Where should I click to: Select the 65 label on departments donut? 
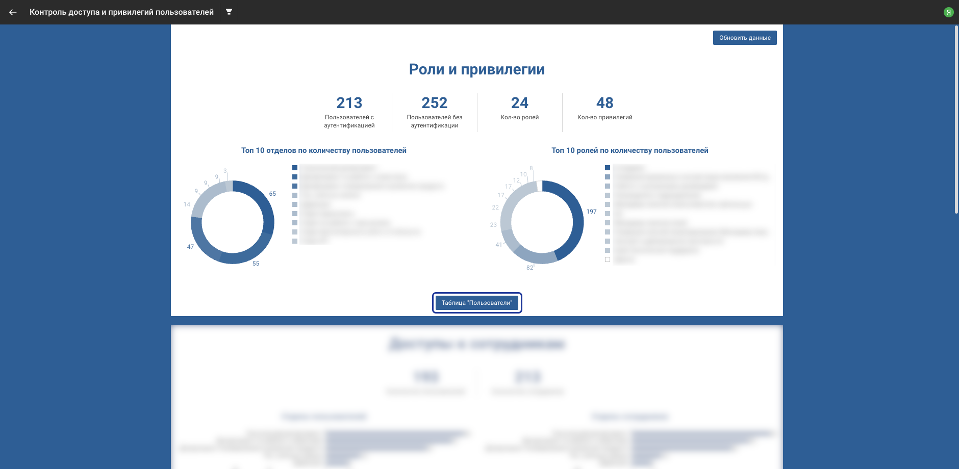click(272, 194)
